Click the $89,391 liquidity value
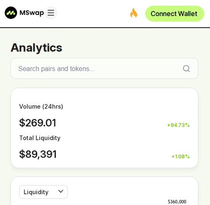210x205 pixels. pyautogui.click(x=38, y=154)
